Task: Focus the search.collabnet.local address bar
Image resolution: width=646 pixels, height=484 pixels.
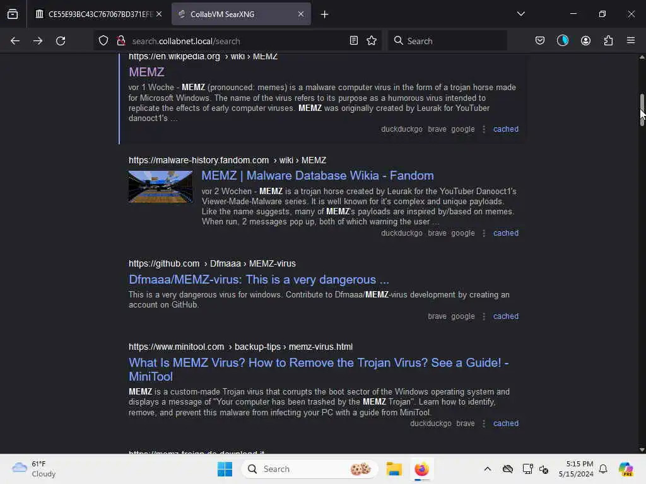Action: [x=237, y=41]
